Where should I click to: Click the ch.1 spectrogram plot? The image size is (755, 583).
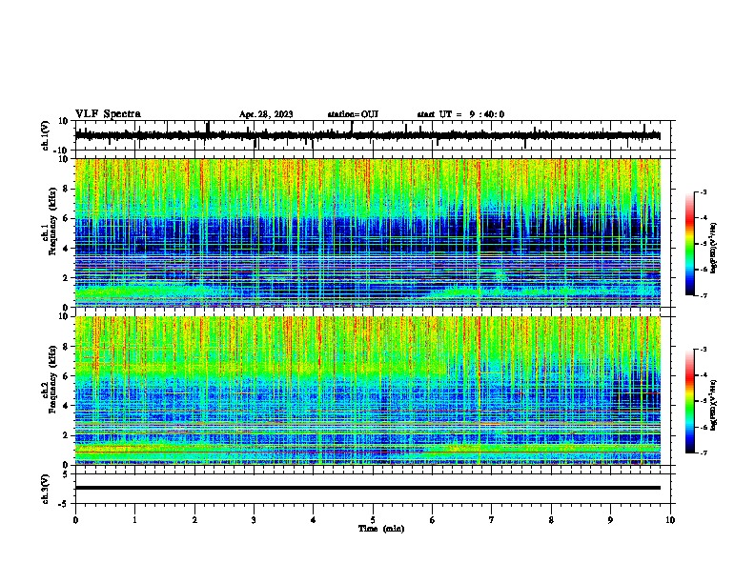tap(368, 232)
